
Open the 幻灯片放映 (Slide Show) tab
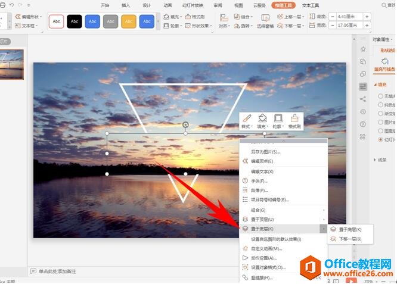193,5
